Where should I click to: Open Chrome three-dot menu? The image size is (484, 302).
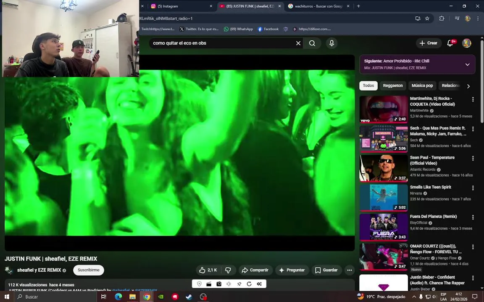(478, 18)
